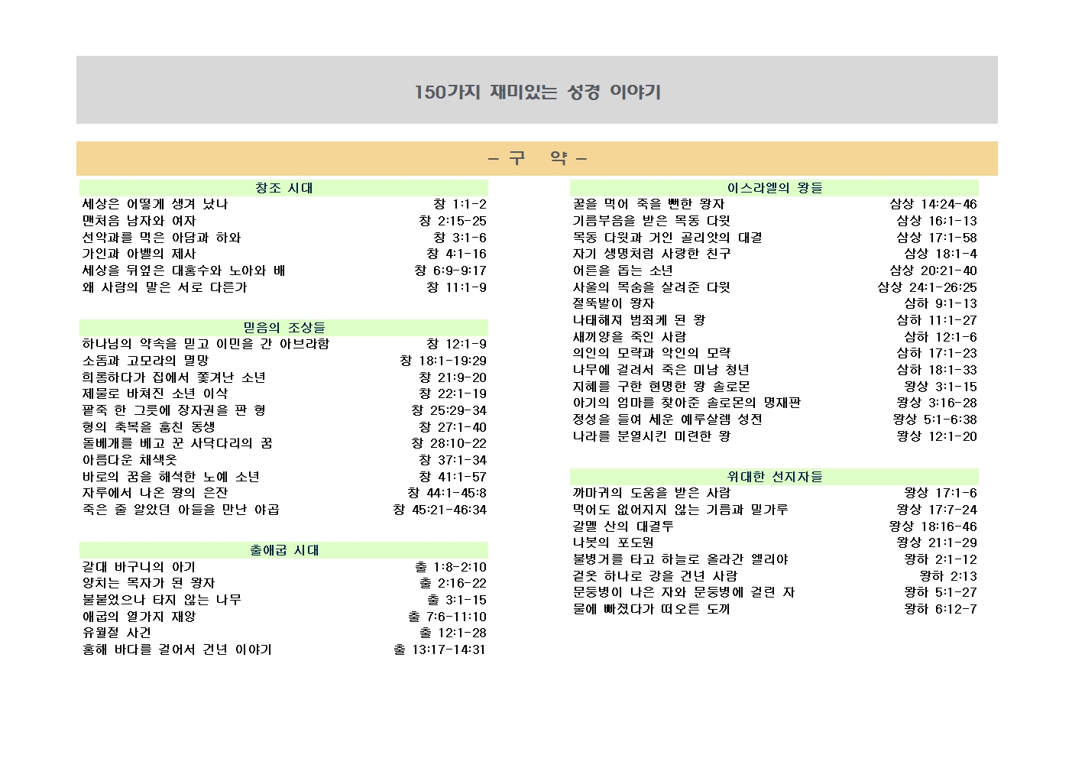Image resolution: width=1072 pixels, height=758 pixels.
Task: Click the reference '출 13:17-14:31'
Action: click(x=439, y=649)
